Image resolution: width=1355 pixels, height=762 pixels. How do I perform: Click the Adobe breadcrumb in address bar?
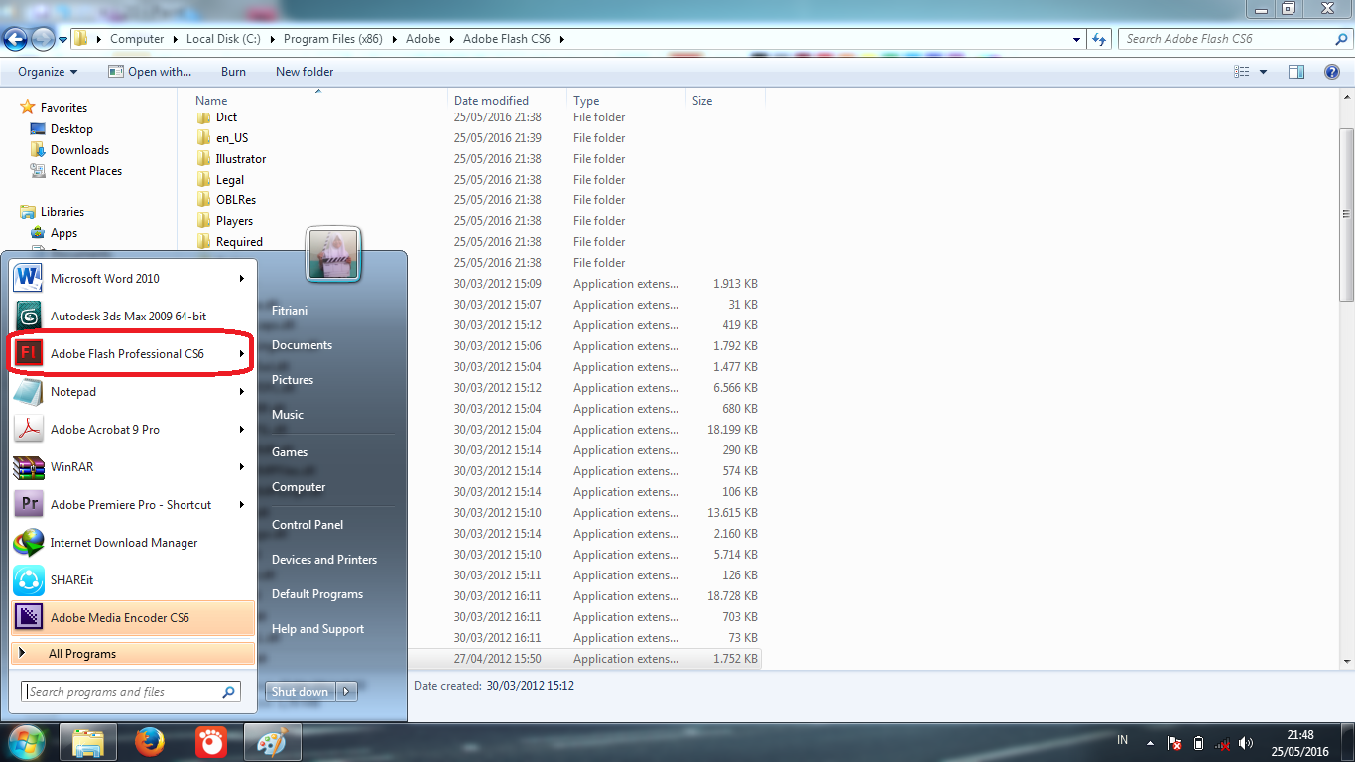pyautogui.click(x=422, y=39)
